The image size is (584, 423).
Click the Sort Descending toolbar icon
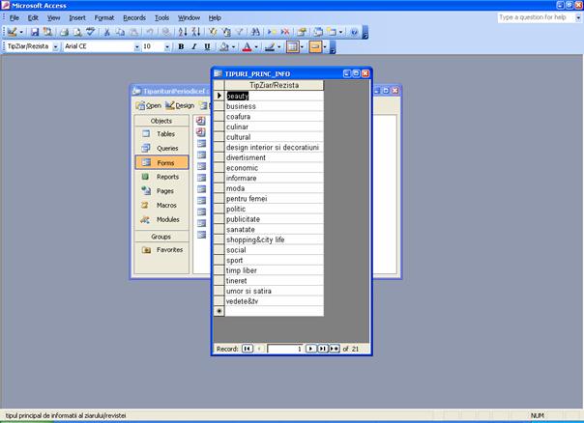(x=196, y=32)
